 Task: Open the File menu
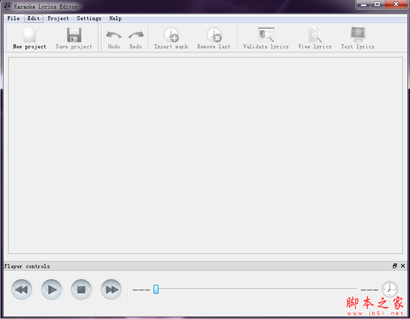pyautogui.click(x=14, y=18)
